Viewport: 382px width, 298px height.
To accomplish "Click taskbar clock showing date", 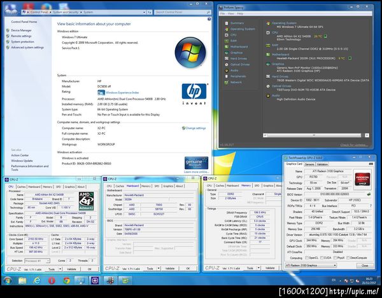I will 369,281.
